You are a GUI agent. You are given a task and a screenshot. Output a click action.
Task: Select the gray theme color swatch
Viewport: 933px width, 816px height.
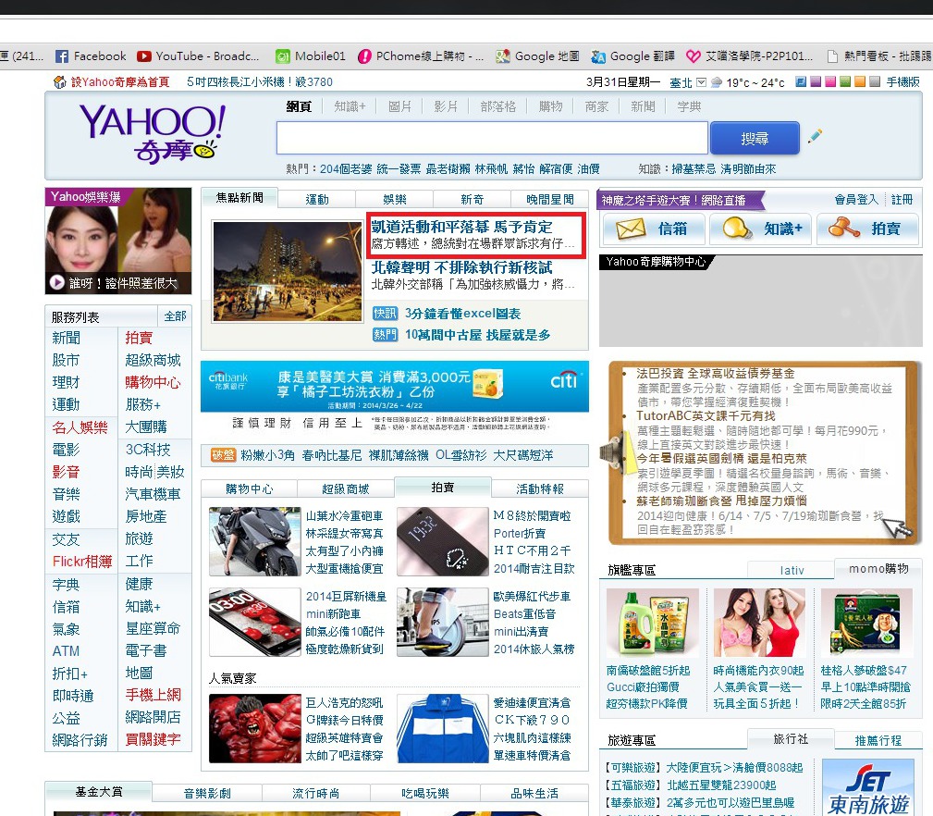tap(874, 81)
